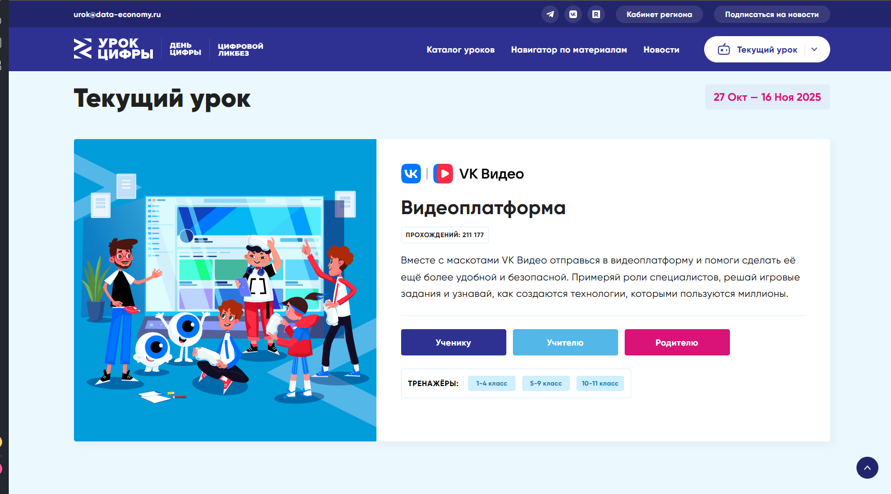Image resolution: width=891 pixels, height=494 pixels.
Task: Go to Новости section
Action: (661, 50)
